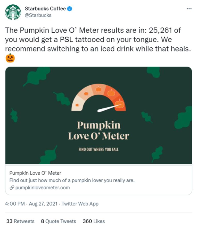Click the Twitter Web App source label
The height and width of the screenshot is (228, 198).
(x=80, y=204)
